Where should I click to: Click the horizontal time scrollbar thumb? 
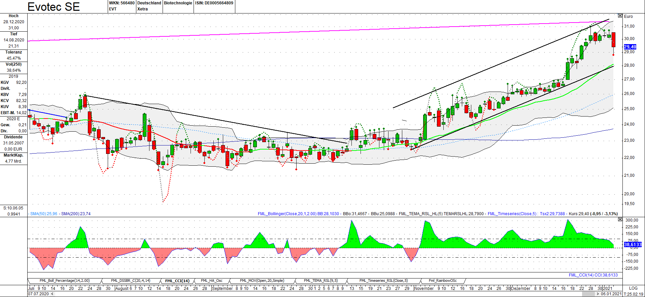(588, 294)
